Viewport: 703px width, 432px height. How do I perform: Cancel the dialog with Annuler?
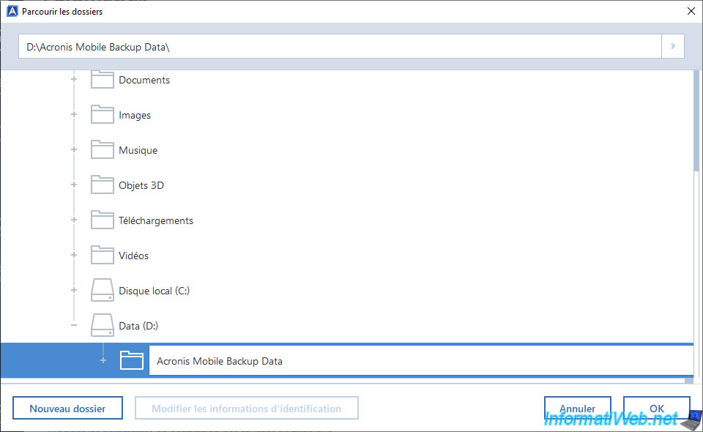(578, 409)
